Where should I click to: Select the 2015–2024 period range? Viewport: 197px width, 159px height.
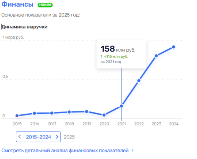[x=38, y=137]
